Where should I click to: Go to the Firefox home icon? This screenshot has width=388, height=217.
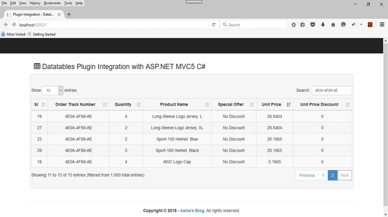point(333,24)
